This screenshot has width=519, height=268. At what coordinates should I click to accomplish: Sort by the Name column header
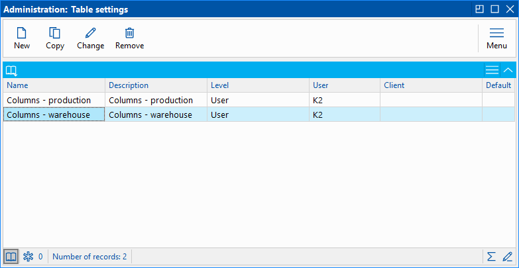54,85
